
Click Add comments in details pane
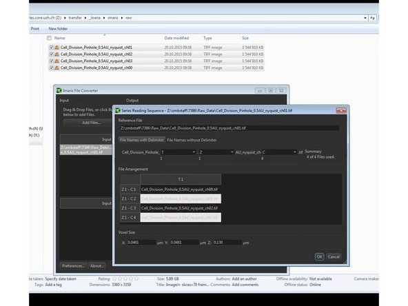pyautogui.click(x=245, y=285)
